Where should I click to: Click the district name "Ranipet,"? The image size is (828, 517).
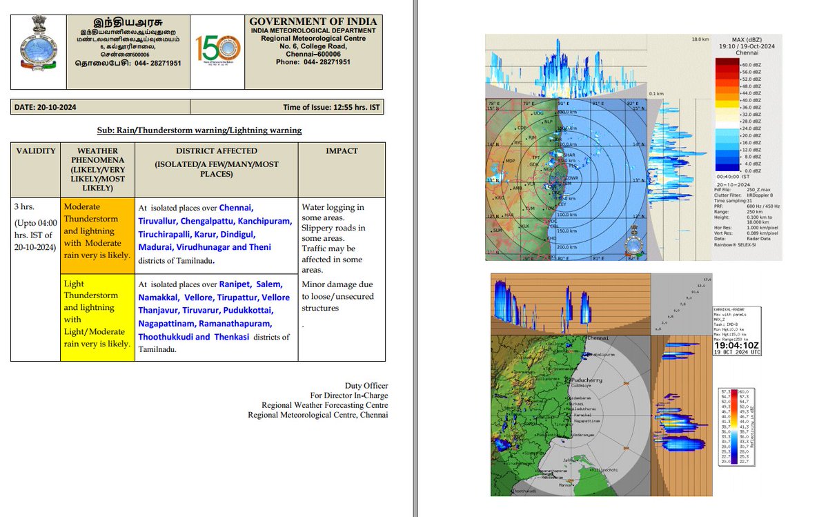click(235, 284)
